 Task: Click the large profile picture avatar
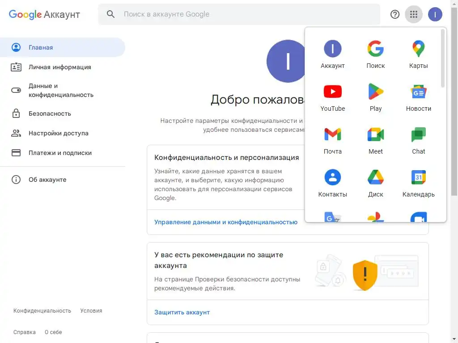[286, 61]
